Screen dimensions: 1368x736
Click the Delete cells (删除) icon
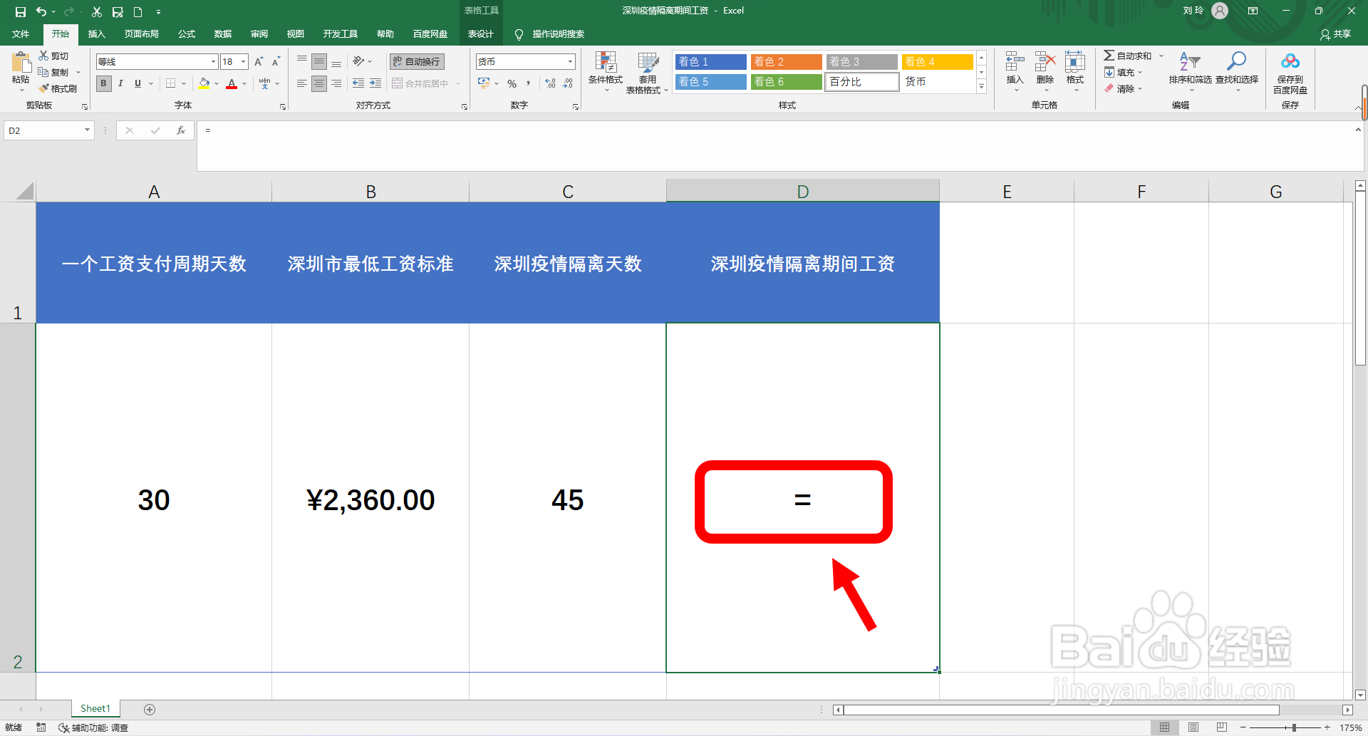point(1045,63)
